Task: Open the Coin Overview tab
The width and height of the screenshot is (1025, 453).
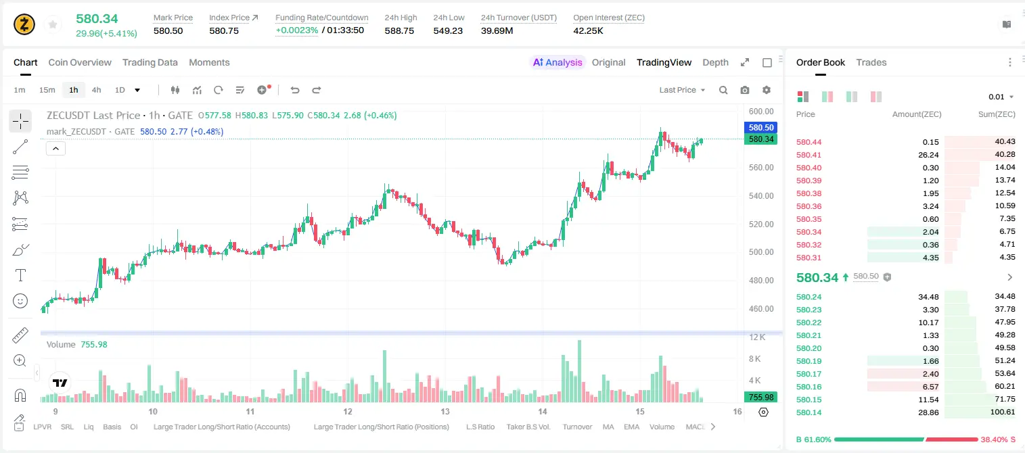Action: 80,62
